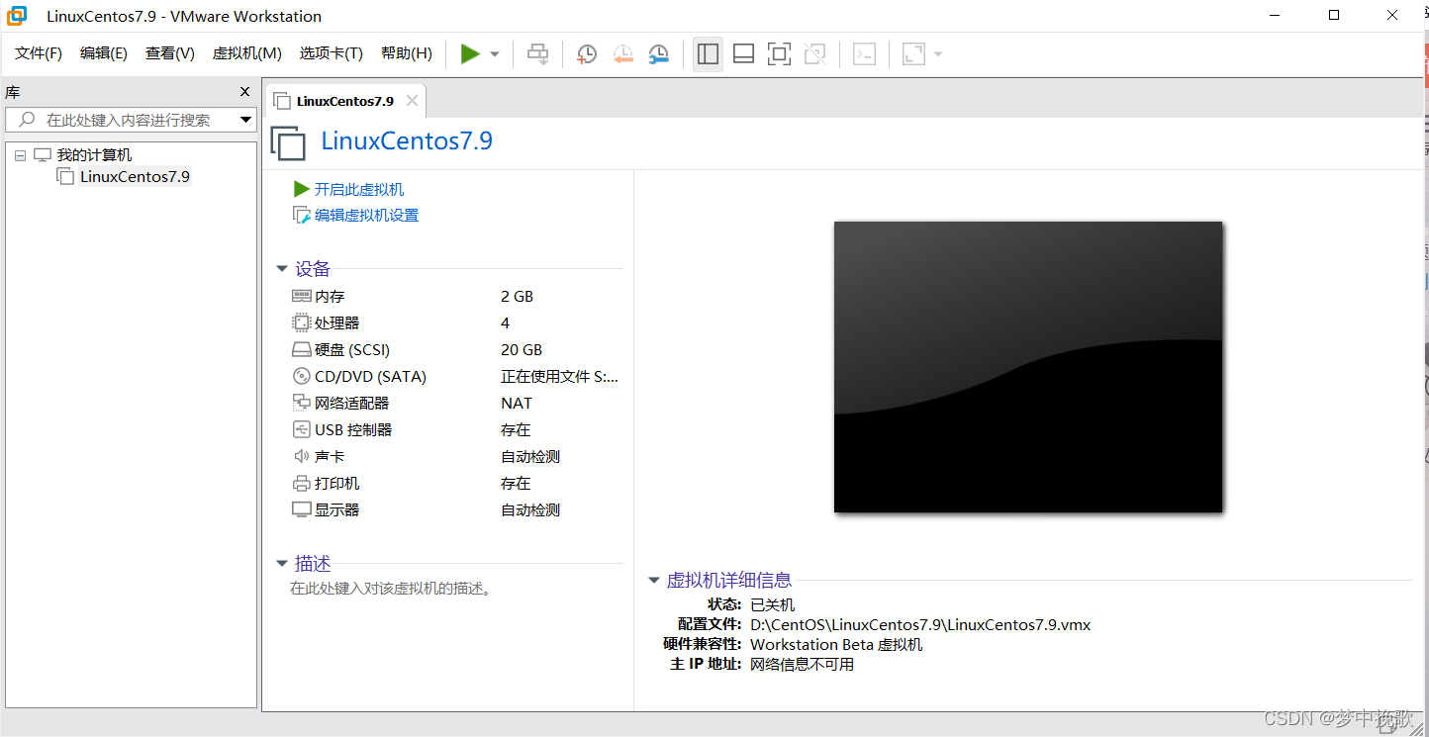
Task: Click 开启此虚拟机 to power on VM
Action: tap(358, 189)
